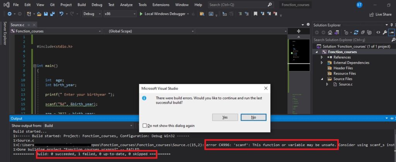Open the Extensions menu
The height and width of the screenshot is (162, 396).
(161, 5)
